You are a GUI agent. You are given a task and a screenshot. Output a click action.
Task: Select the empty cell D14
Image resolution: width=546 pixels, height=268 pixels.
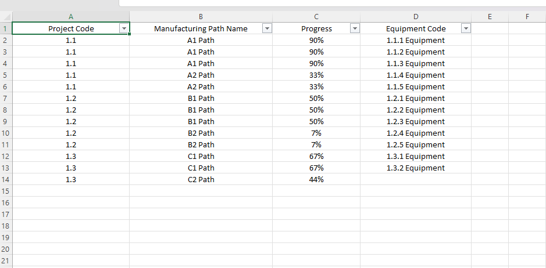(x=416, y=180)
